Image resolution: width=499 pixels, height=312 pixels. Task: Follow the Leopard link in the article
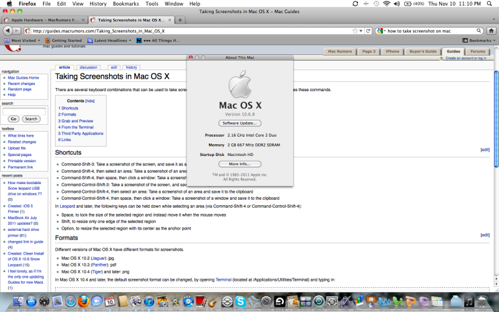(67, 207)
